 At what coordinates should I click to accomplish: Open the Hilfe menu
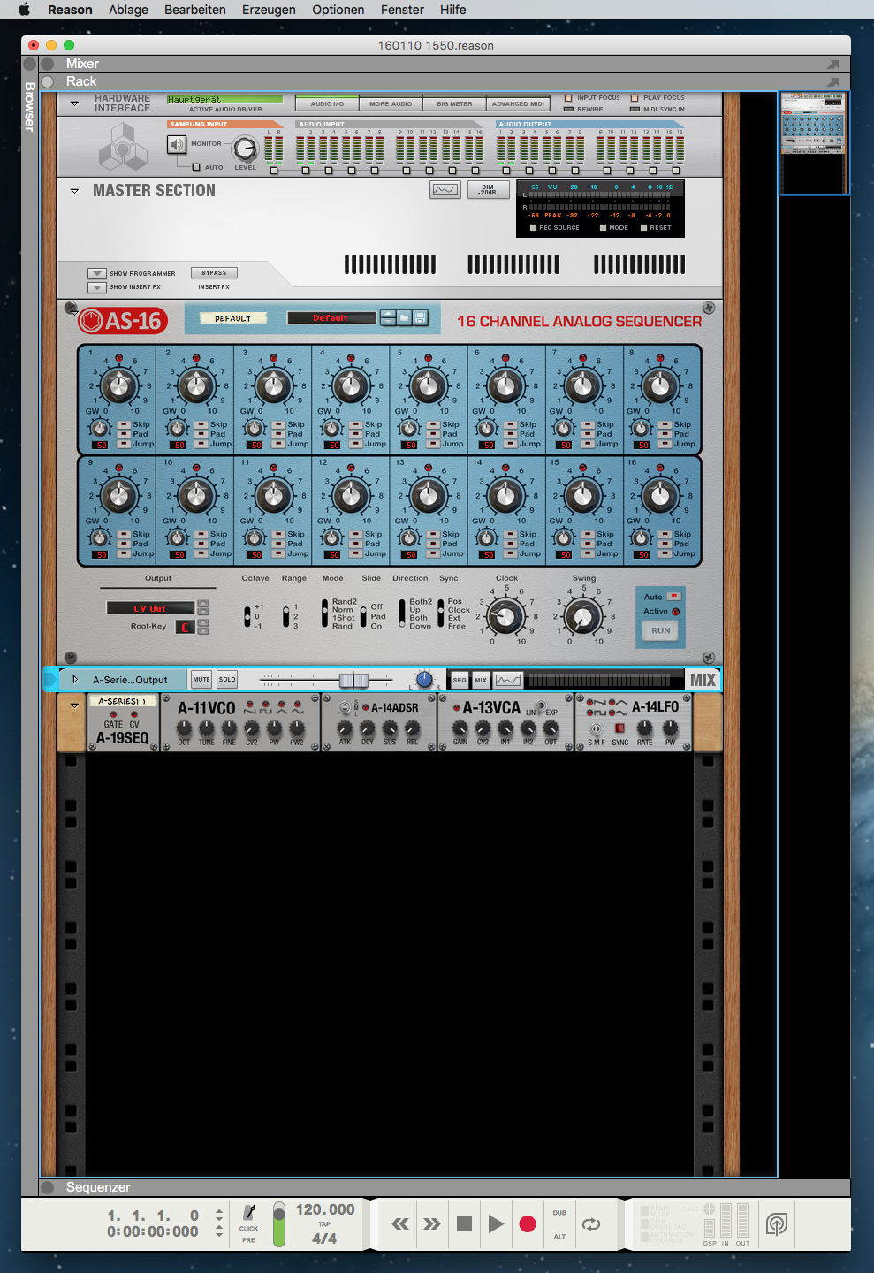point(453,10)
